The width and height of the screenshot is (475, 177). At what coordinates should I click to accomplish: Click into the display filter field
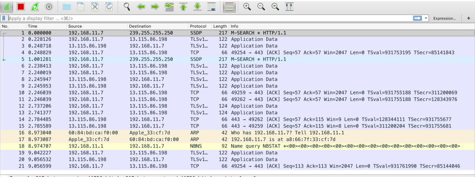[210, 18]
